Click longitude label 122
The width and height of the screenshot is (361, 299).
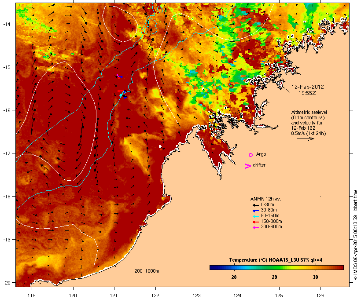click(x=155, y=295)
